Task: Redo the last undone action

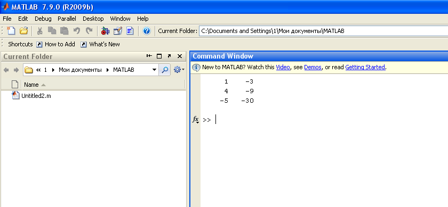Action: 90,30
